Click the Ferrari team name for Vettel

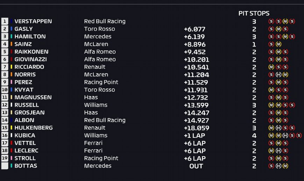coord(93,143)
